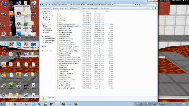Open Videos library in sidebar
189x106 pixels.
pyautogui.click(x=45, y=26)
